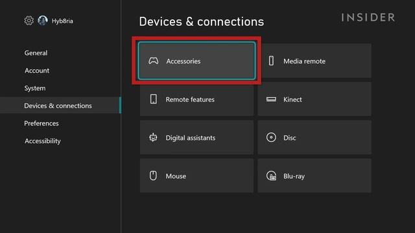
Task: Open the Kinect tile
Action: coord(314,99)
